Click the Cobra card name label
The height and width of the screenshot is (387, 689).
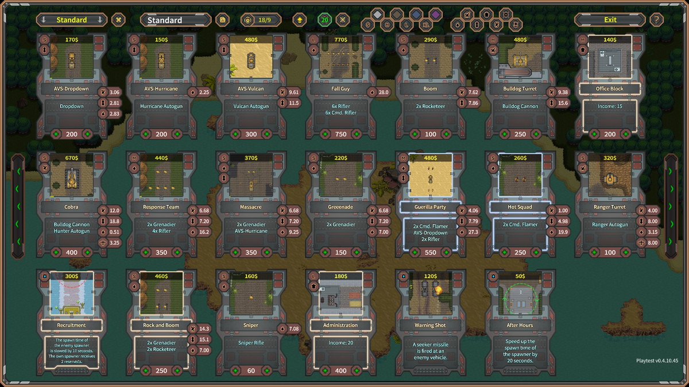click(72, 207)
